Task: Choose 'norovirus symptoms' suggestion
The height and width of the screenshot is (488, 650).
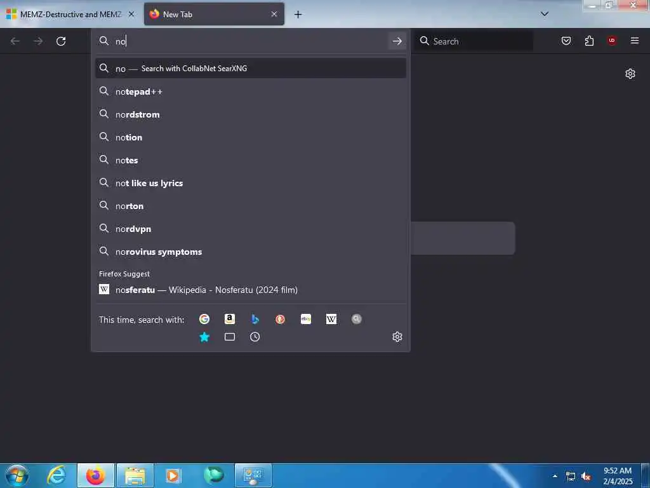Action: tap(251, 252)
